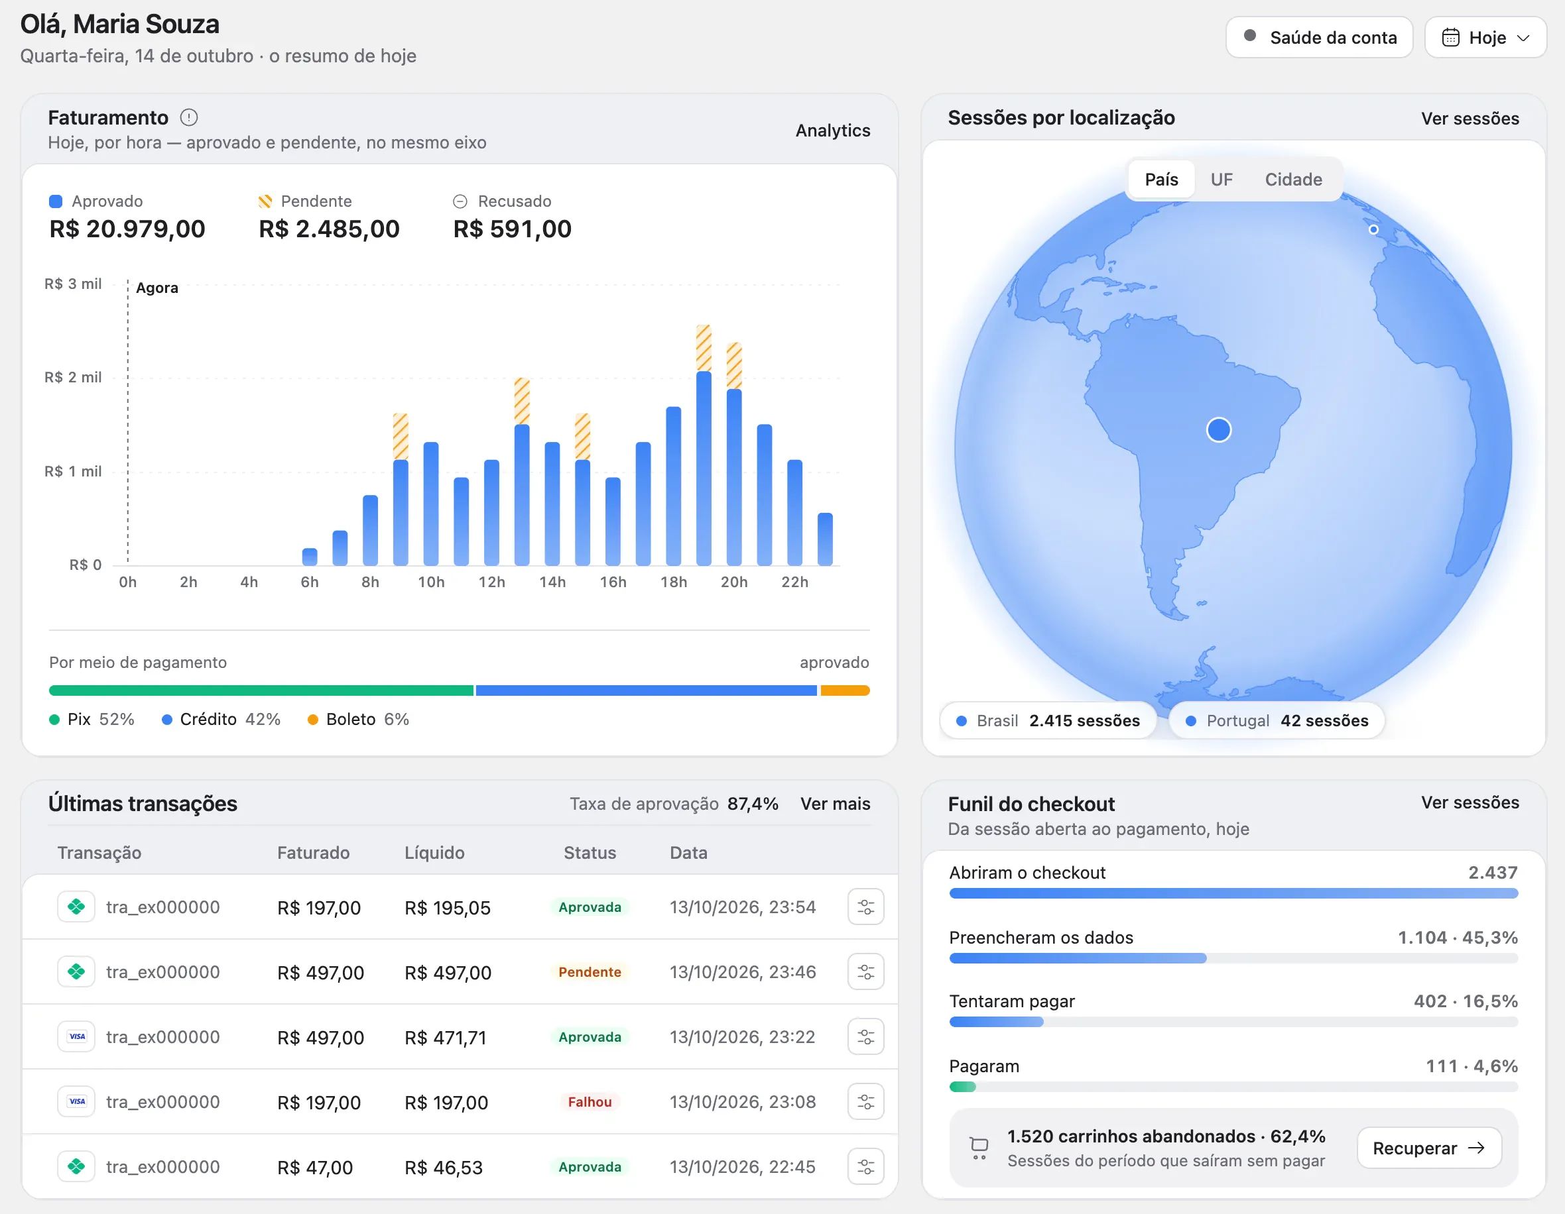
Task: Click the blue Crédito segment of the payment bar
Action: (647, 690)
